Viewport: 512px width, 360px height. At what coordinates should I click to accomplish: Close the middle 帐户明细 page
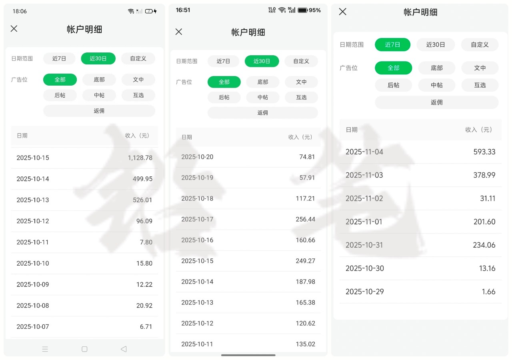[179, 32]
